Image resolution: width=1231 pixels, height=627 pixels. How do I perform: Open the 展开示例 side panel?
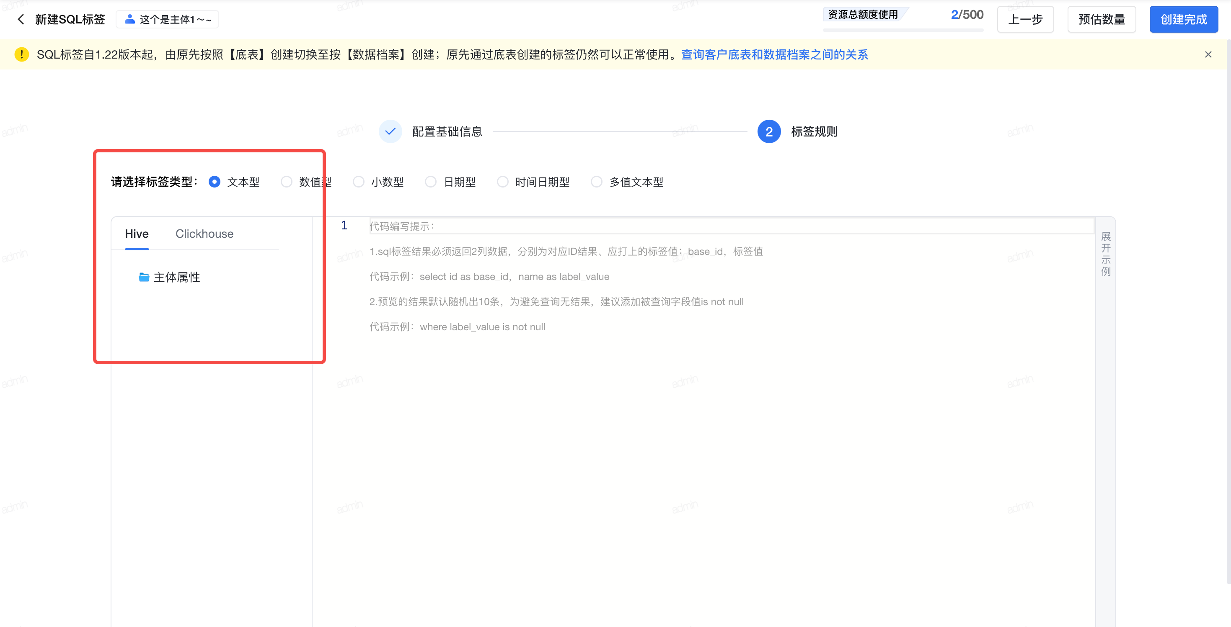click(1105, 254)
